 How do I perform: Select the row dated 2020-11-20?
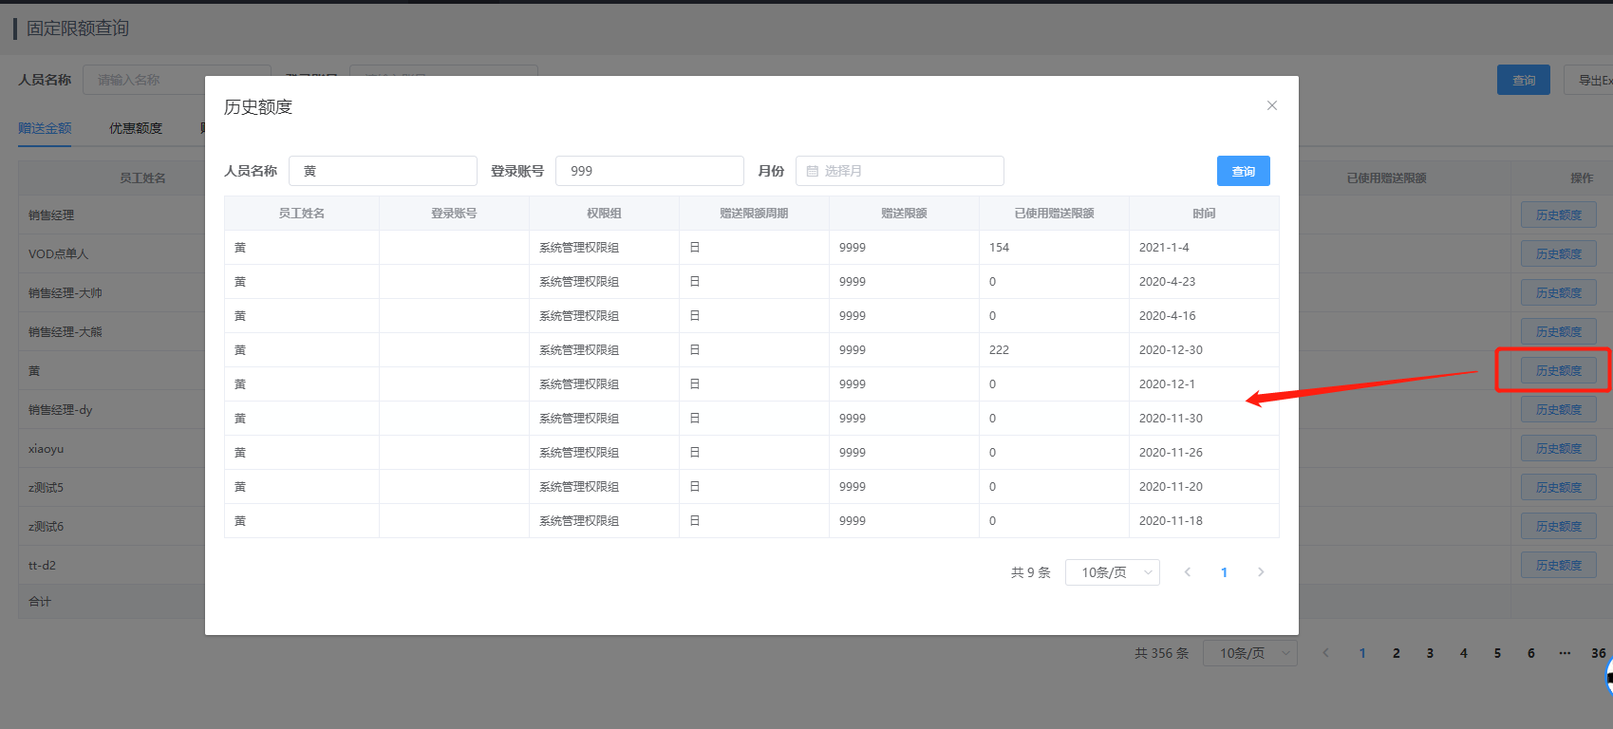(752, 487)
